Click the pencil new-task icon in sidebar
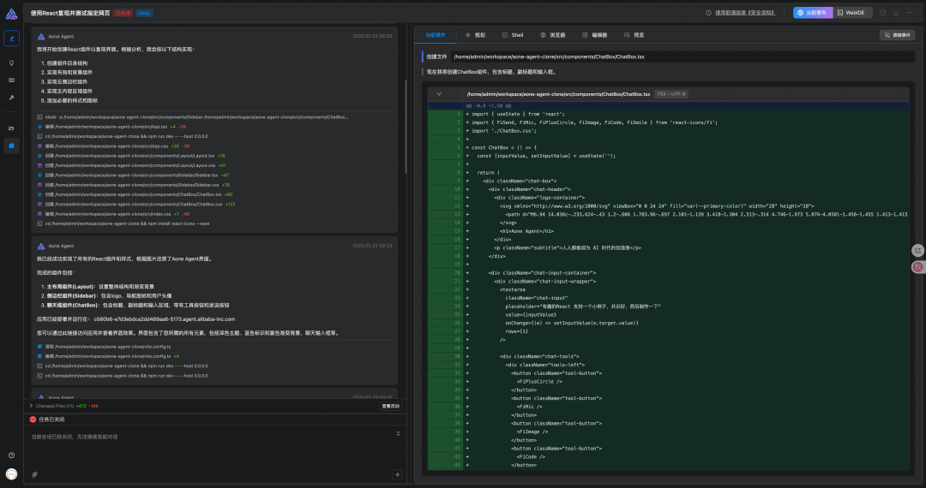 click(x=11, y=39)
